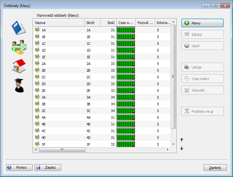Click the class icon in row 3A
The image size is (233, 177).
click(37, 97)
